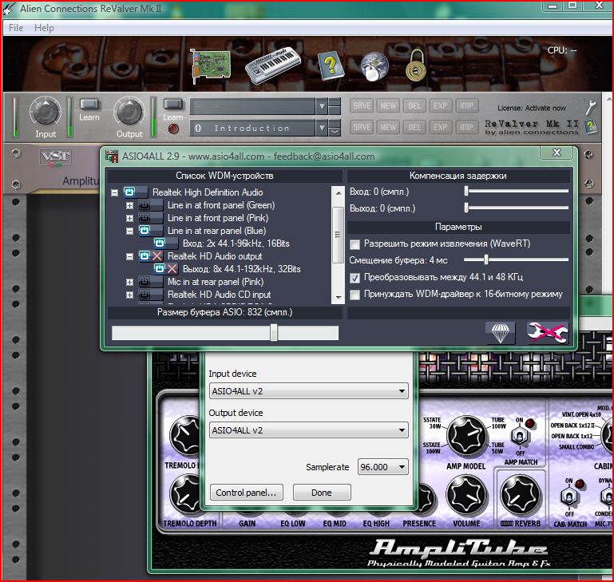The height and width of the screenshot is (582, 614).
Task: Toggle Realtek HD Audio output device button
Action: (151, 256)
